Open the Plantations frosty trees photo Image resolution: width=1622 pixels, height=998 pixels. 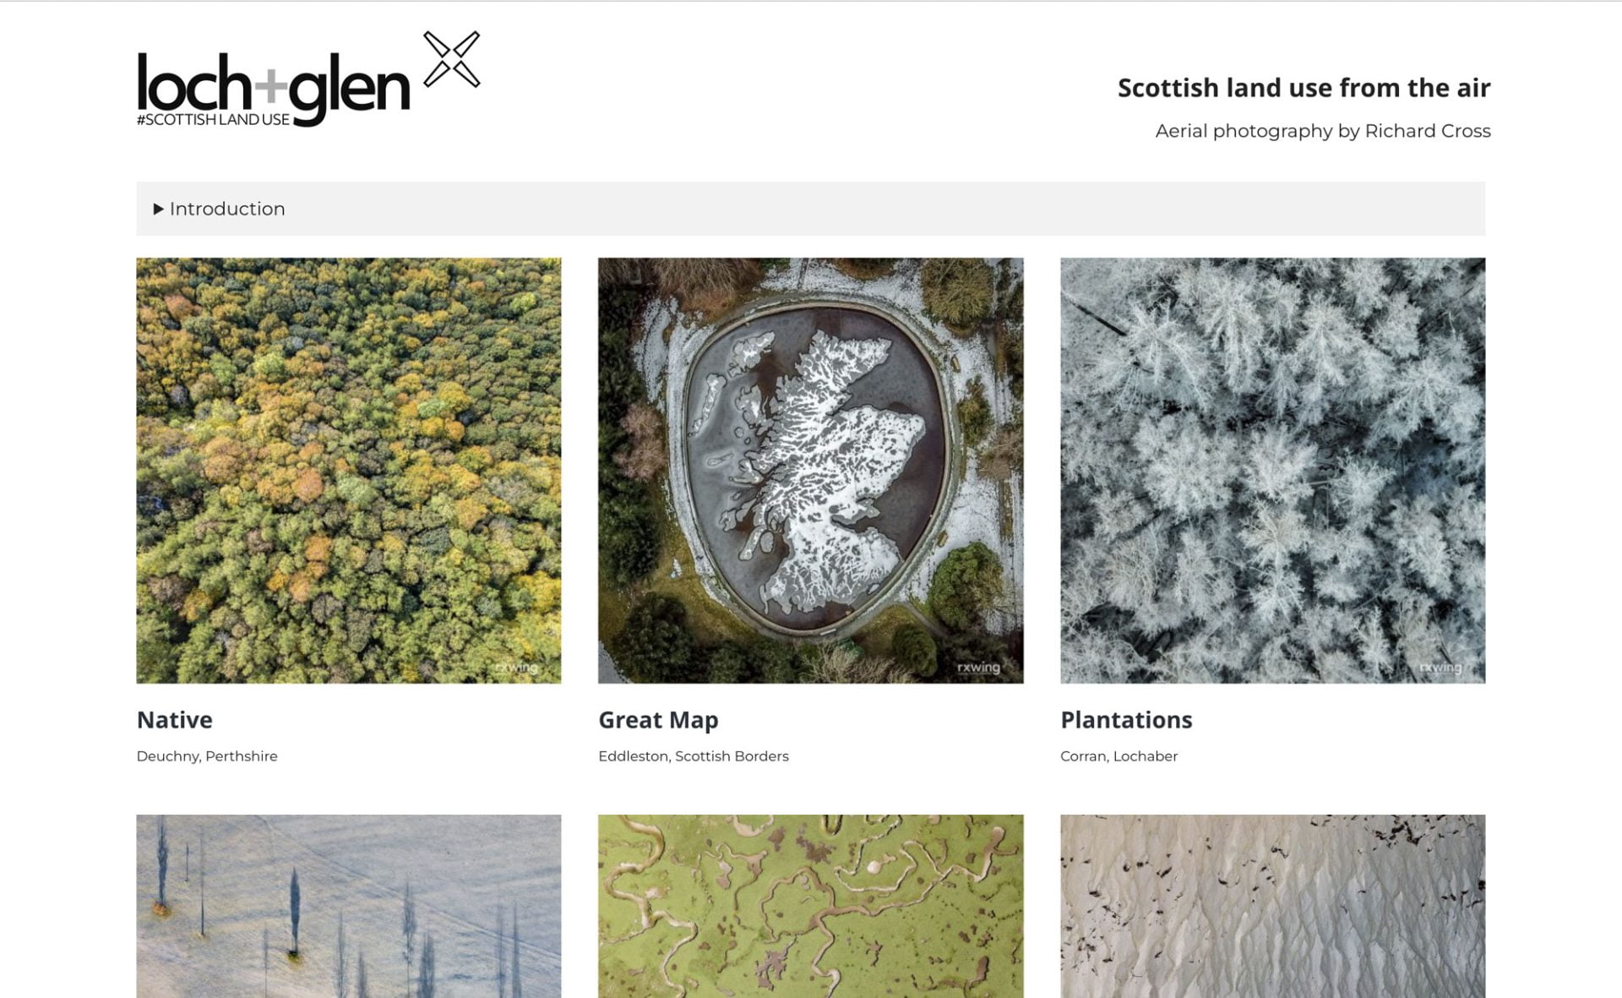(1272, 471)
